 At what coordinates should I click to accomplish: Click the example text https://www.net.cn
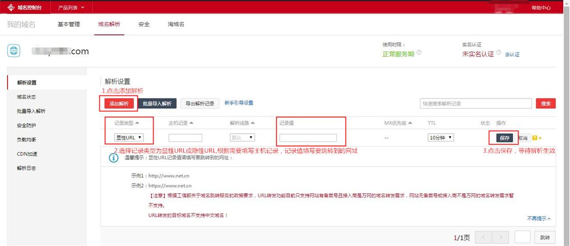tap(170, 186)
